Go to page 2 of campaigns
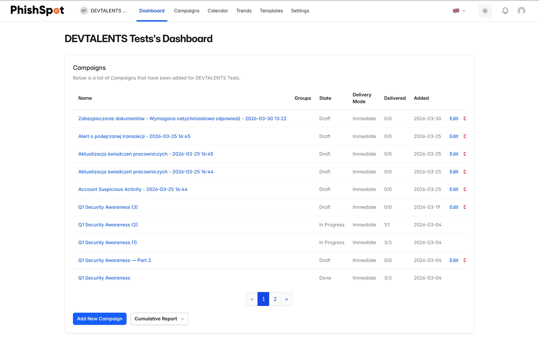The height and width of the screenshot is (337, 539). coord(275,299)
